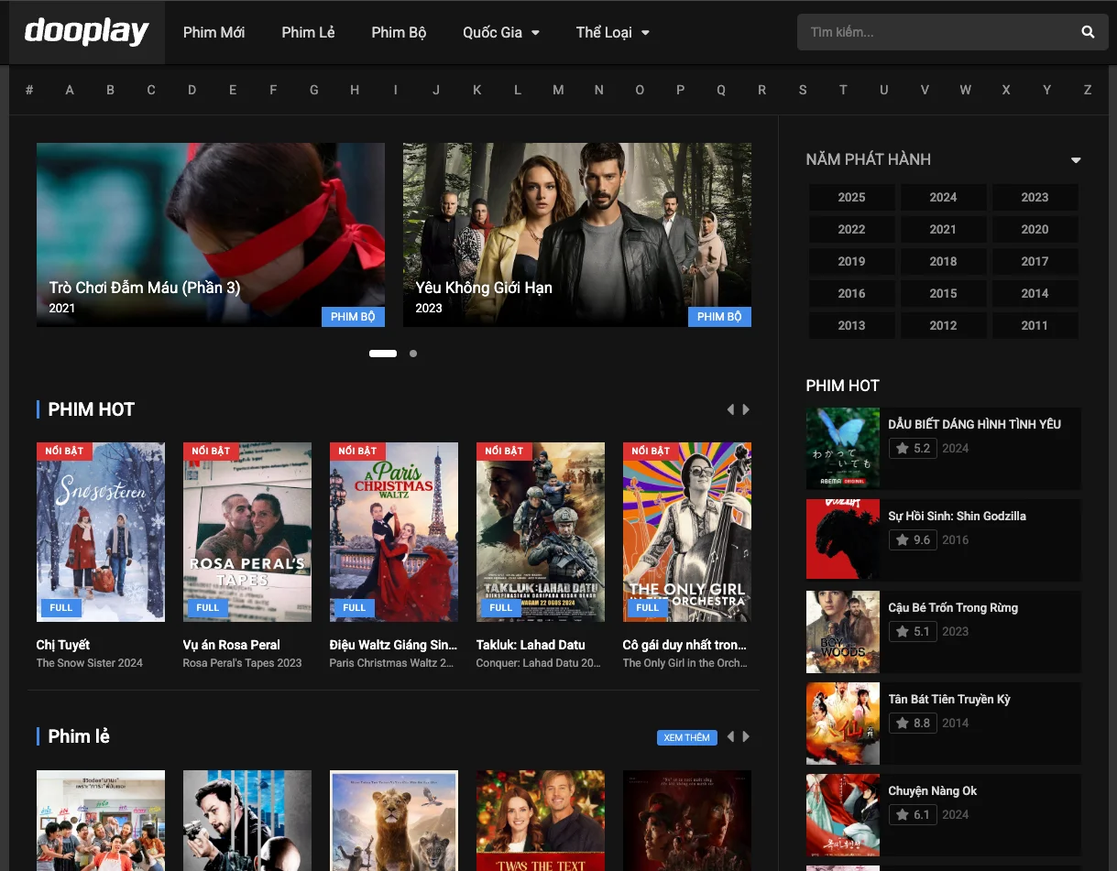Viewport: 1117px width, 871px height.
Task: Click the left arrow beside XEM THÊM
Action: tap(729, 736)
